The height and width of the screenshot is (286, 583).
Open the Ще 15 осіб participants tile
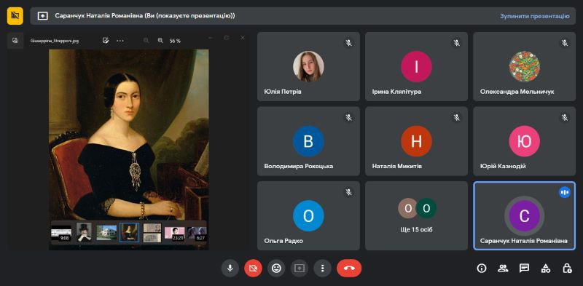416,215
